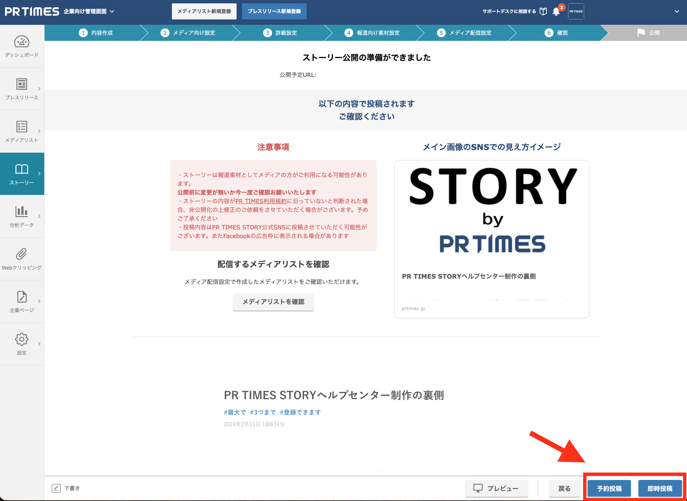Open the メディアリスト sidebar icon

[22, 127]
